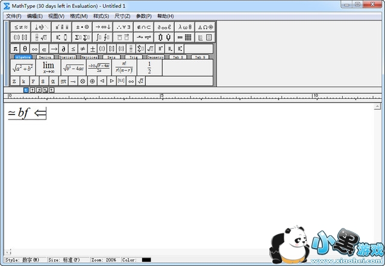Open the labeled arrow templates palette
Viewport: 385px width, 266px height.
tap(143, 37)
